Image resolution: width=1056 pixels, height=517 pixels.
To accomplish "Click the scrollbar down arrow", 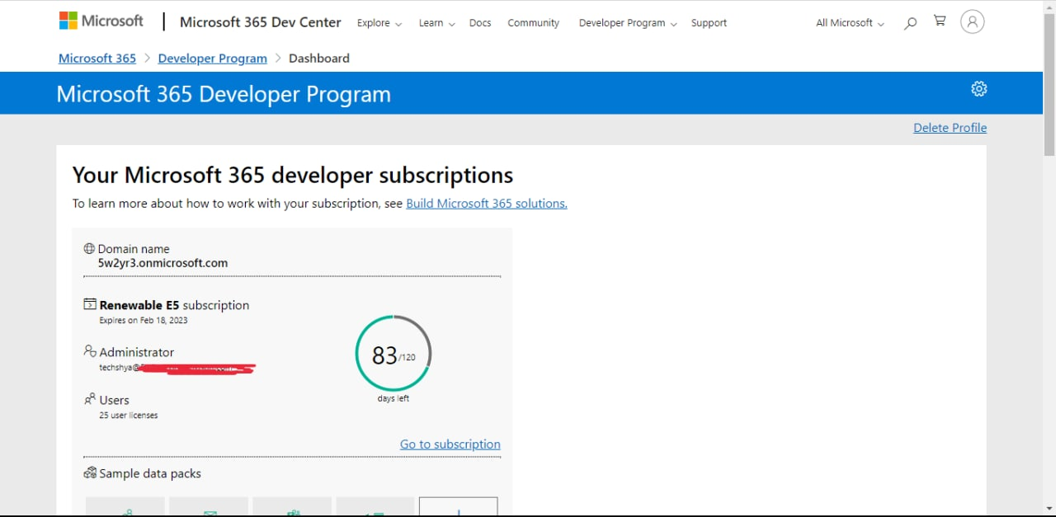I will click(1049, 507).
